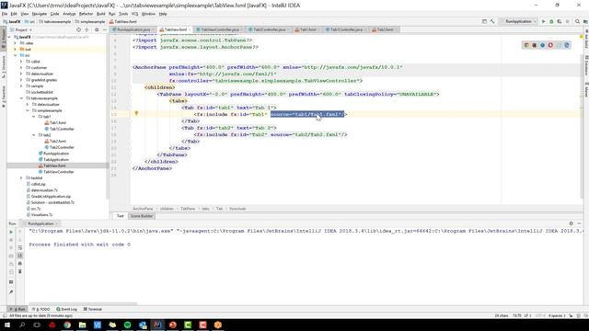
Task: Expand the out folder in project tree
Action: point(16,49)
